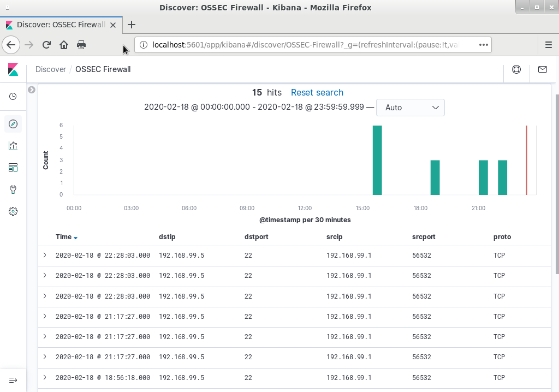The width and height of the screenshot is (559, 392).
Task: Click Firefox forward button
Action: tap(29, 45)
